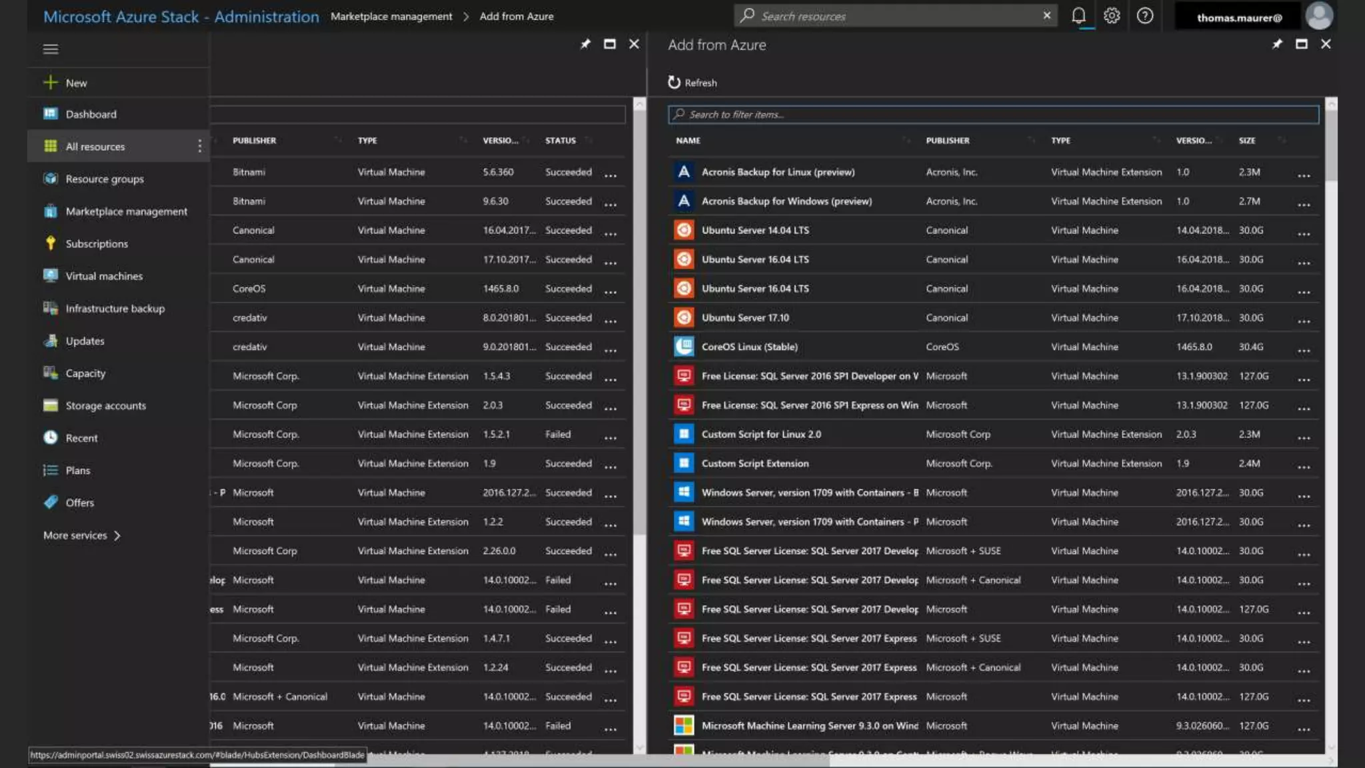This screenshot has height=768, width=1365.
Task: Click the Dashboard icon in sidebar
Action: point(51,114)
